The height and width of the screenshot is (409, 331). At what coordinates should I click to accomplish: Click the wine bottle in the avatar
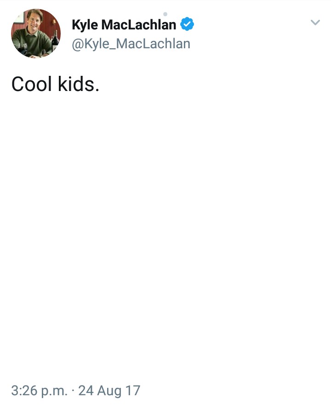click(x=55, y=41)
